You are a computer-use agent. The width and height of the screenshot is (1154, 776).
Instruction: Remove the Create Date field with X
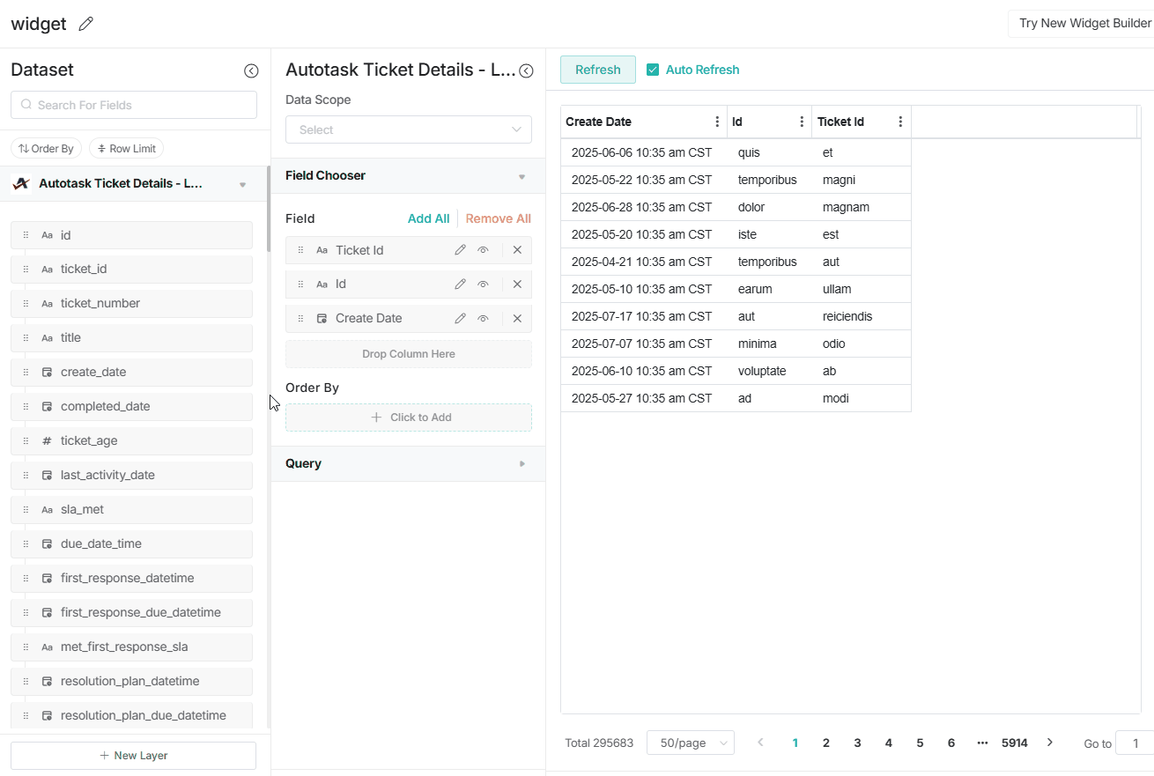coord(517,319)
